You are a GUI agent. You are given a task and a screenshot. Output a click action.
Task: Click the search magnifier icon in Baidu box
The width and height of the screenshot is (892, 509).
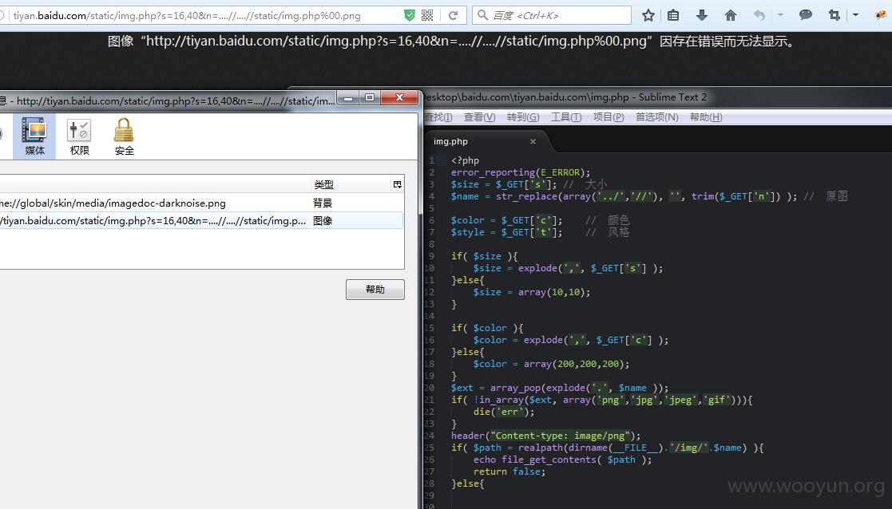pyautogui.click(x=482, y=15)
